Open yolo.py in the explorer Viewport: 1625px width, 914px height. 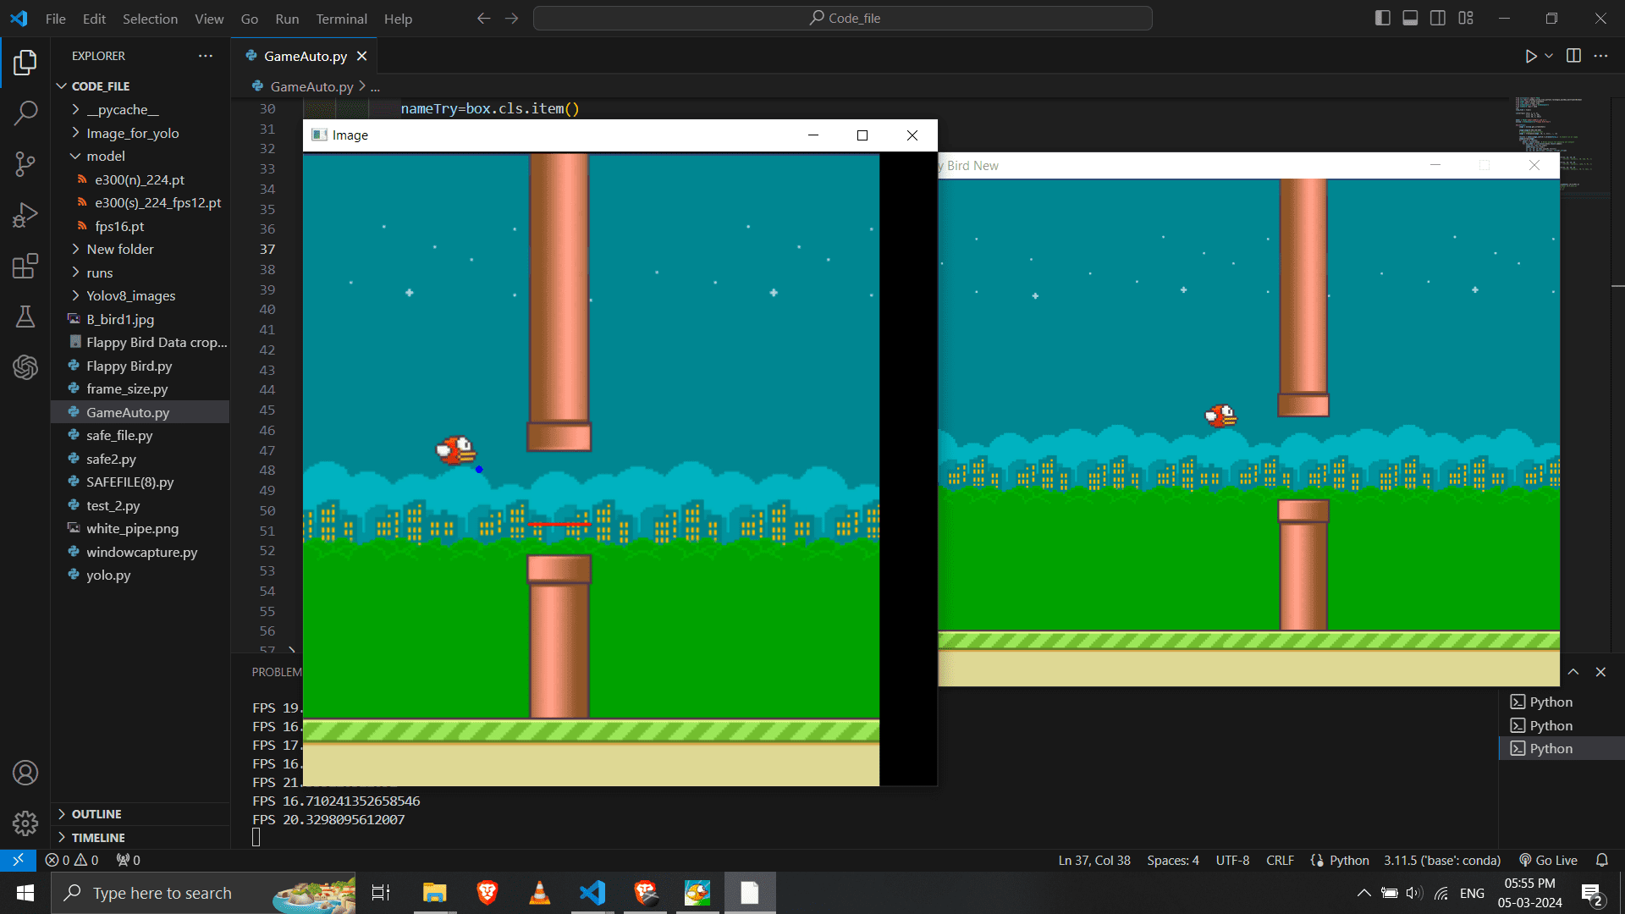tap(108, 575)
